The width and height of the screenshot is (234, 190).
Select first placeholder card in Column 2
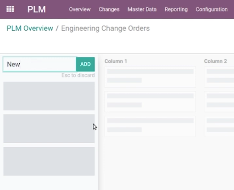coord(219,77)
